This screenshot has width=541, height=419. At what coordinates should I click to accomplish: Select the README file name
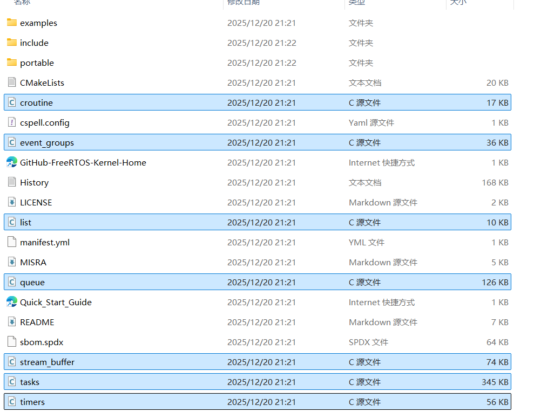(x=37, y=322)
